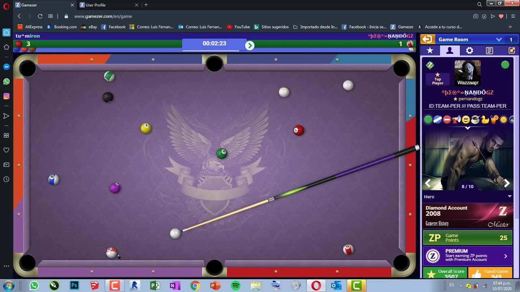Click the black 8 ball
The image size is (520, 292).
[x=108, y=97]
